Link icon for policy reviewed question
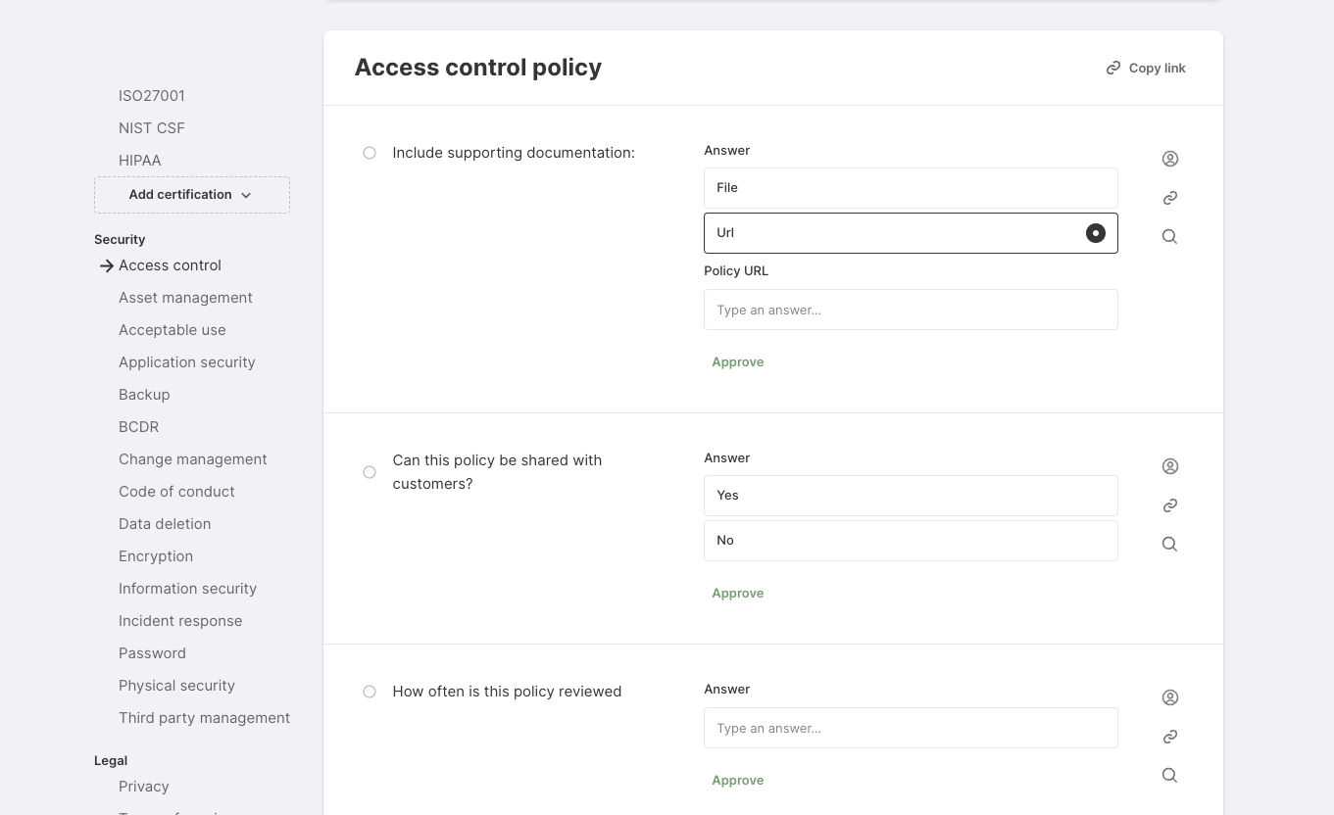This screenshot has width=1334, height=815. tap(1169, 737)
